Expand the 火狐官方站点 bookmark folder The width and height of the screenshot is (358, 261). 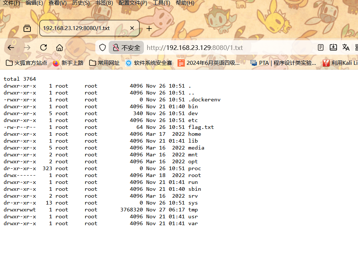point(27,63)
